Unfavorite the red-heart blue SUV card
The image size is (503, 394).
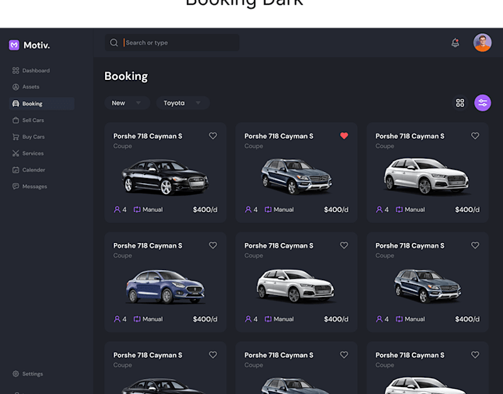coord(344,136)
